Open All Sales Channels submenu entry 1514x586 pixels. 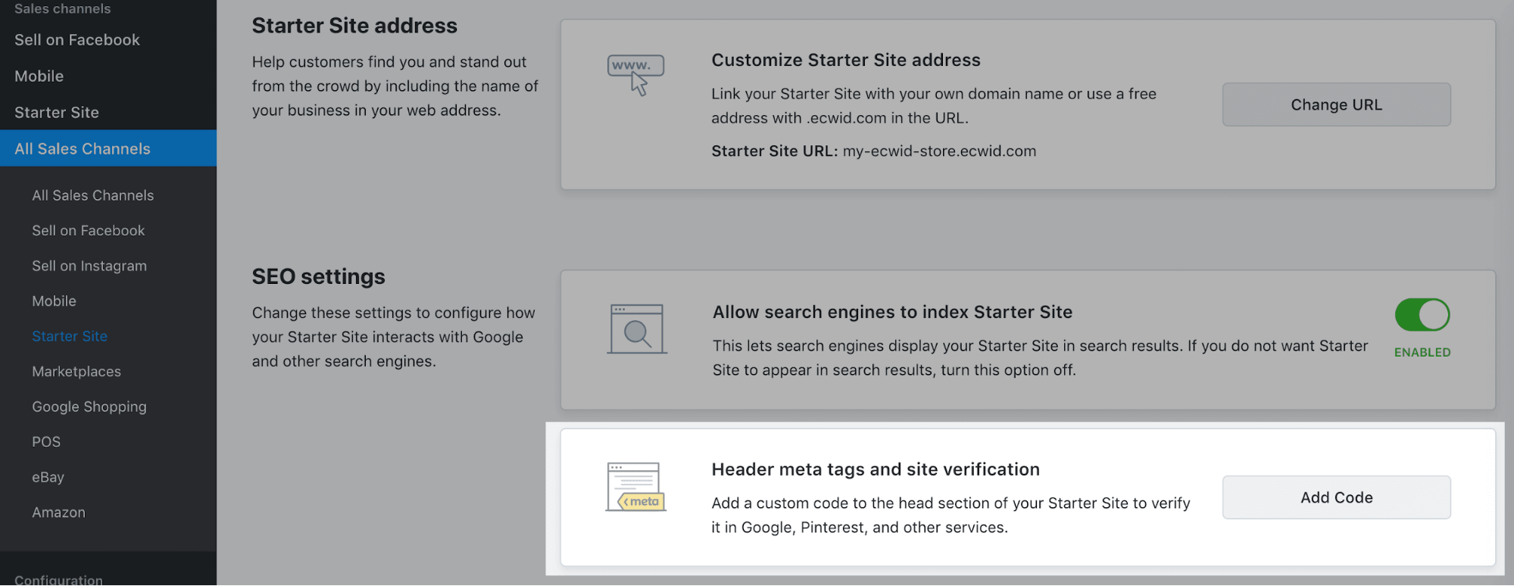(92, 195)
